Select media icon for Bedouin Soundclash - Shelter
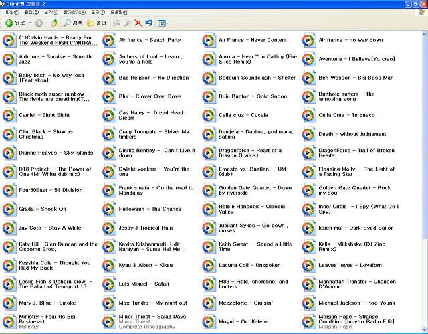The width and height of the screenshot is (428, 334). 209,78
